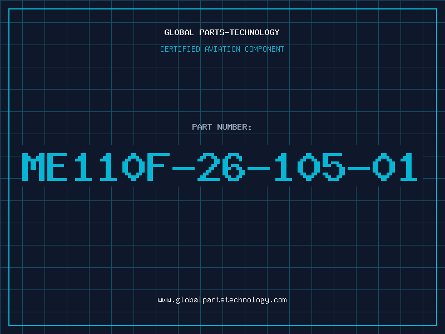Click the PART NUMBER: label

pyautogui.click(x=222, y=127)
